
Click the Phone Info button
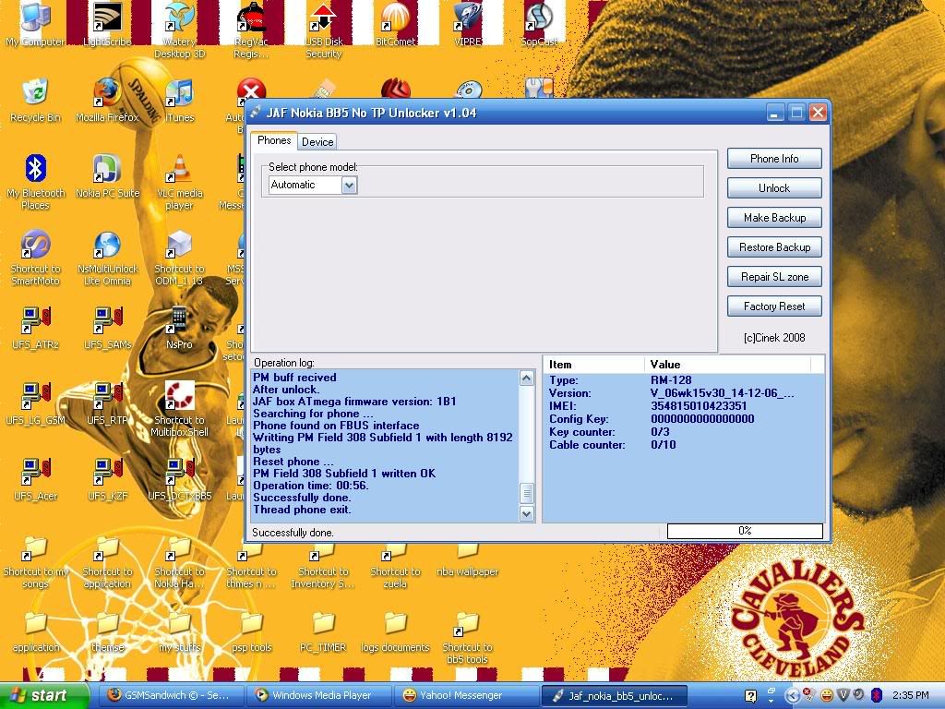(773, 159)
